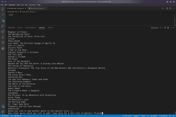Select Python interpreter 3.10.6 64-bit
Screen dimensions: 176x117
(x=163, y=116)
